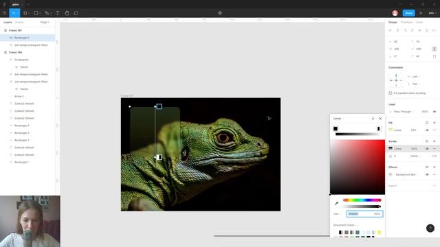This screenshot has height=247, width=440.
Task: Select the Rectangle shape tool
Action: point(36,13)
